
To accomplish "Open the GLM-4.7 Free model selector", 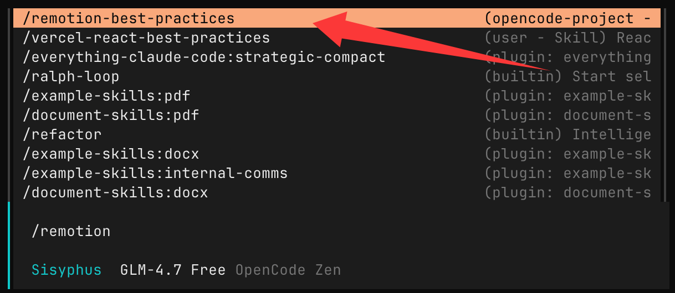I will [172, 270].
